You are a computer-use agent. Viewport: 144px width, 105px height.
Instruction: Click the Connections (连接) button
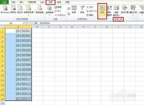58,7
